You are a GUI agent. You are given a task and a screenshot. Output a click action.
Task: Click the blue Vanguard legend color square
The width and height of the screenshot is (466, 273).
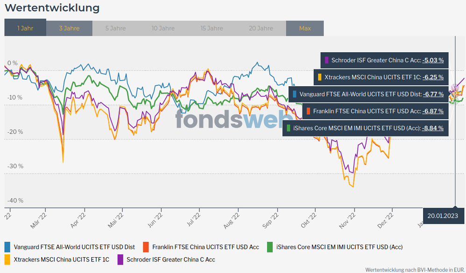(x=7, y=247)
